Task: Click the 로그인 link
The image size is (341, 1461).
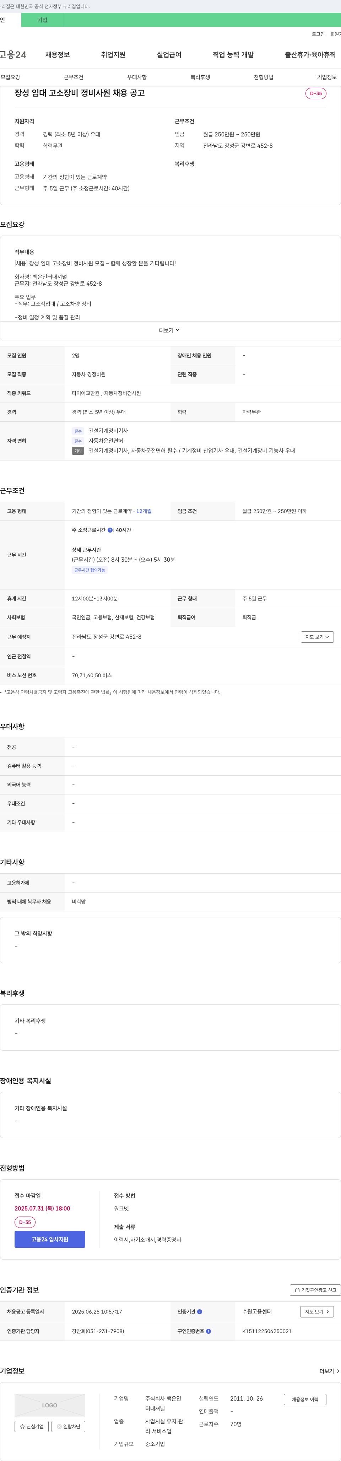Action: pos(318,34)
